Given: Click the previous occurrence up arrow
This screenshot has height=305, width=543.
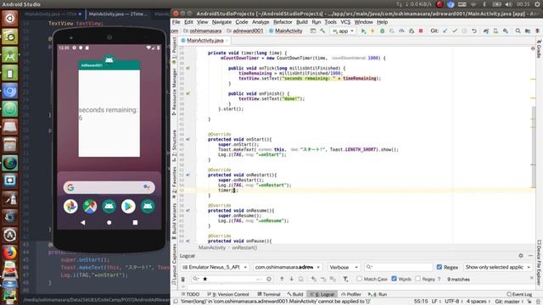Looking at the screenshot, I should coord(282,279).
